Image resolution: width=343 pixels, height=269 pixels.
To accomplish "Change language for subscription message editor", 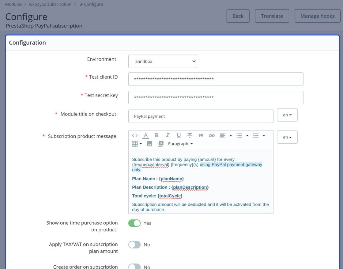I will coord(287,137).
